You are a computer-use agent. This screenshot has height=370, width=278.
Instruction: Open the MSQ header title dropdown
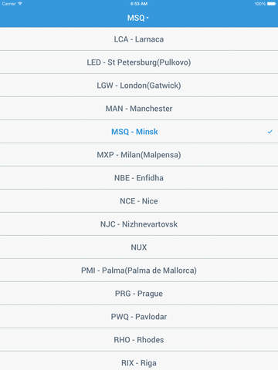click(x=138, y=18)
